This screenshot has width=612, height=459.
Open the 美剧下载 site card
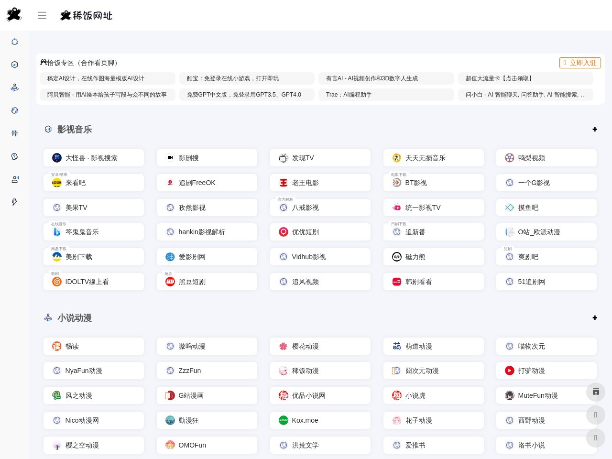(94, 257)
